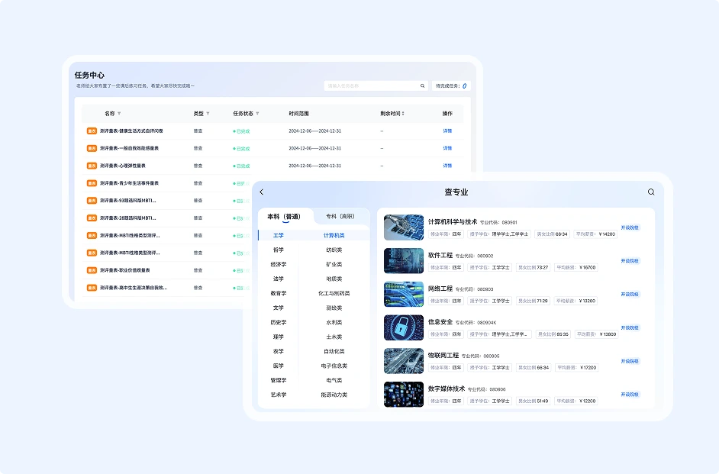Open the 物联网工程 major title

pyautogui.click(x=443, y=356)
